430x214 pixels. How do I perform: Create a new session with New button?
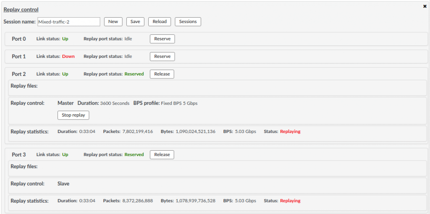point(113,22)
